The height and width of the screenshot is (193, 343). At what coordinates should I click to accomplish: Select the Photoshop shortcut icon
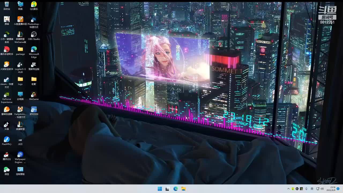[34, 22]
